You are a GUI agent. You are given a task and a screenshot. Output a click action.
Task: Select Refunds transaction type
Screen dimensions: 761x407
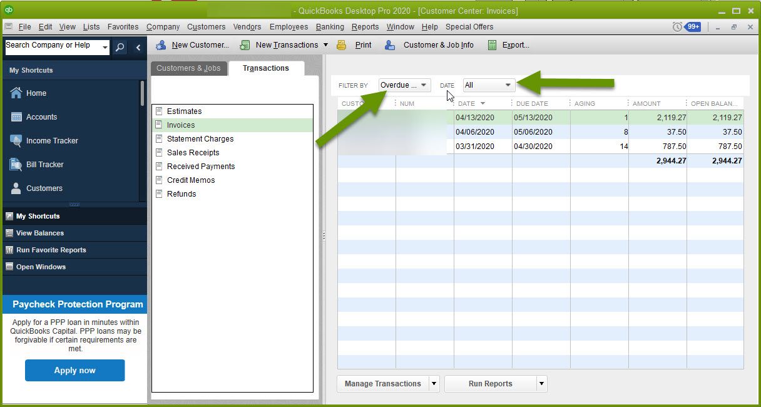tap(232, 194)
